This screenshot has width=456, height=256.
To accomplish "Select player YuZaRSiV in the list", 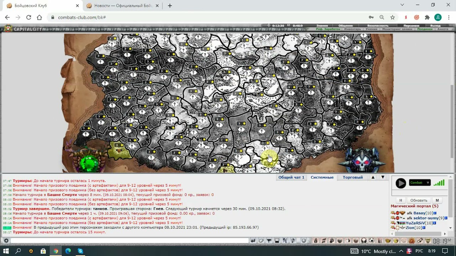I will point(415,223).
